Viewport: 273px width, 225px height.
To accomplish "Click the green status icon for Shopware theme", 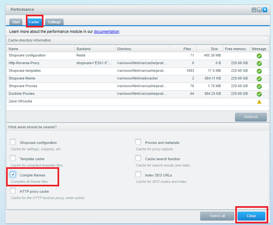I will pyautogui.click(x=259, y=79).
